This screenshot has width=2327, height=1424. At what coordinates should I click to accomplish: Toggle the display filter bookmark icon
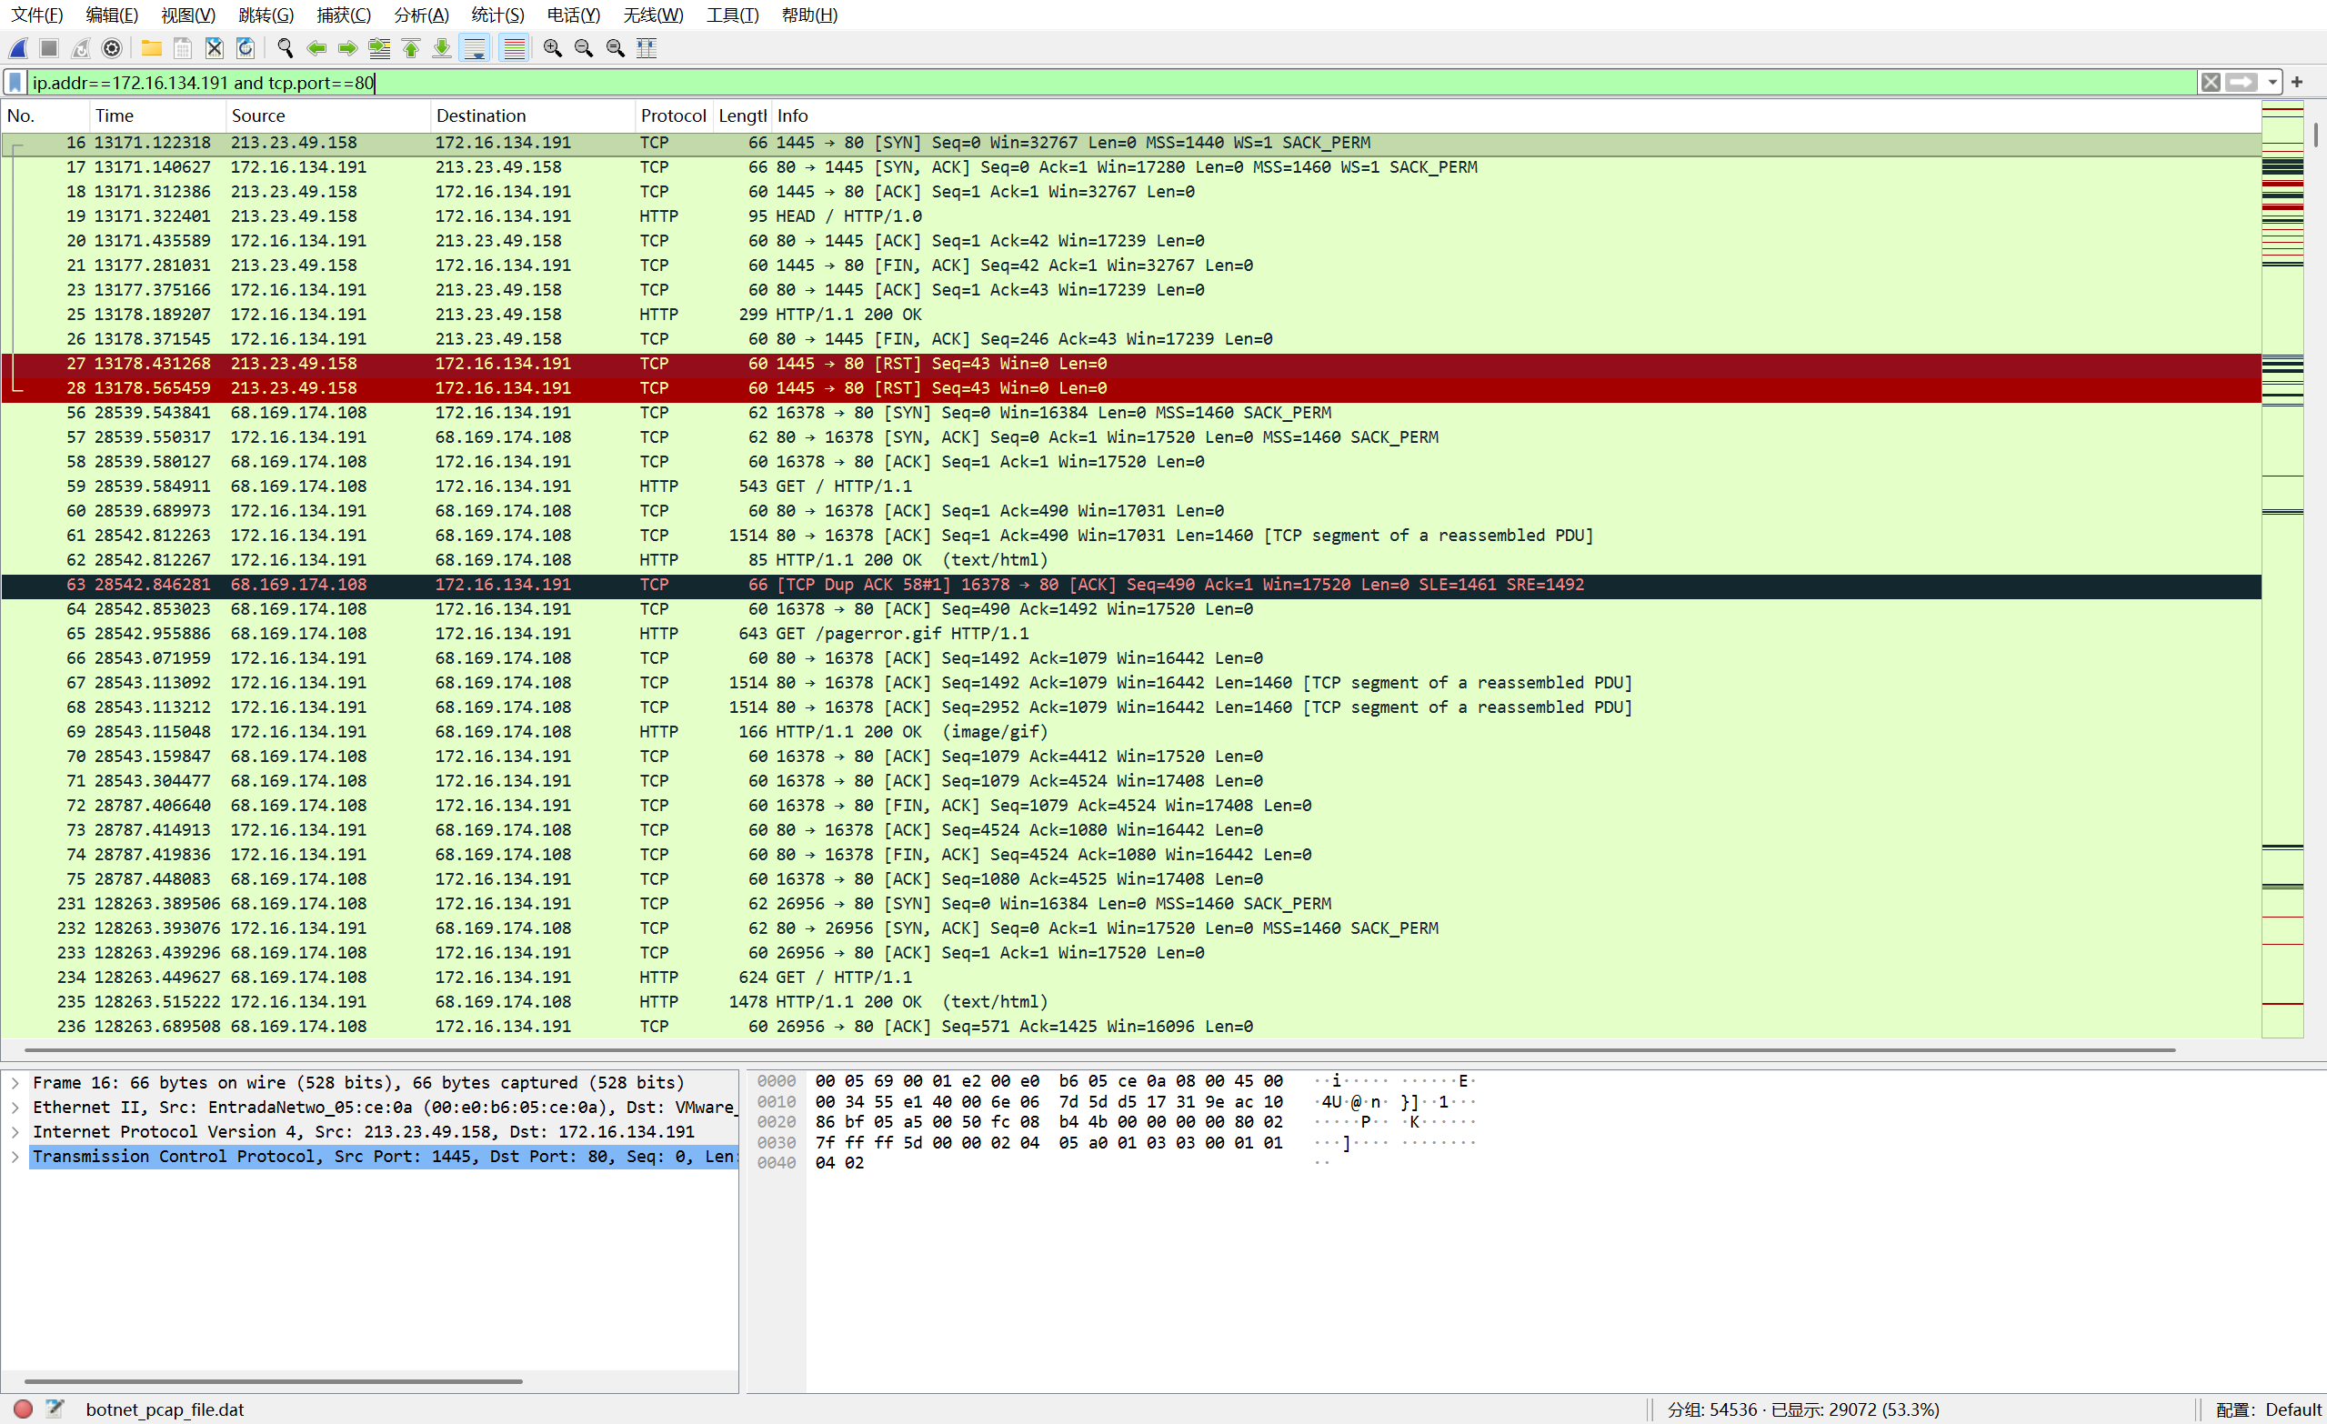(15, 83)
